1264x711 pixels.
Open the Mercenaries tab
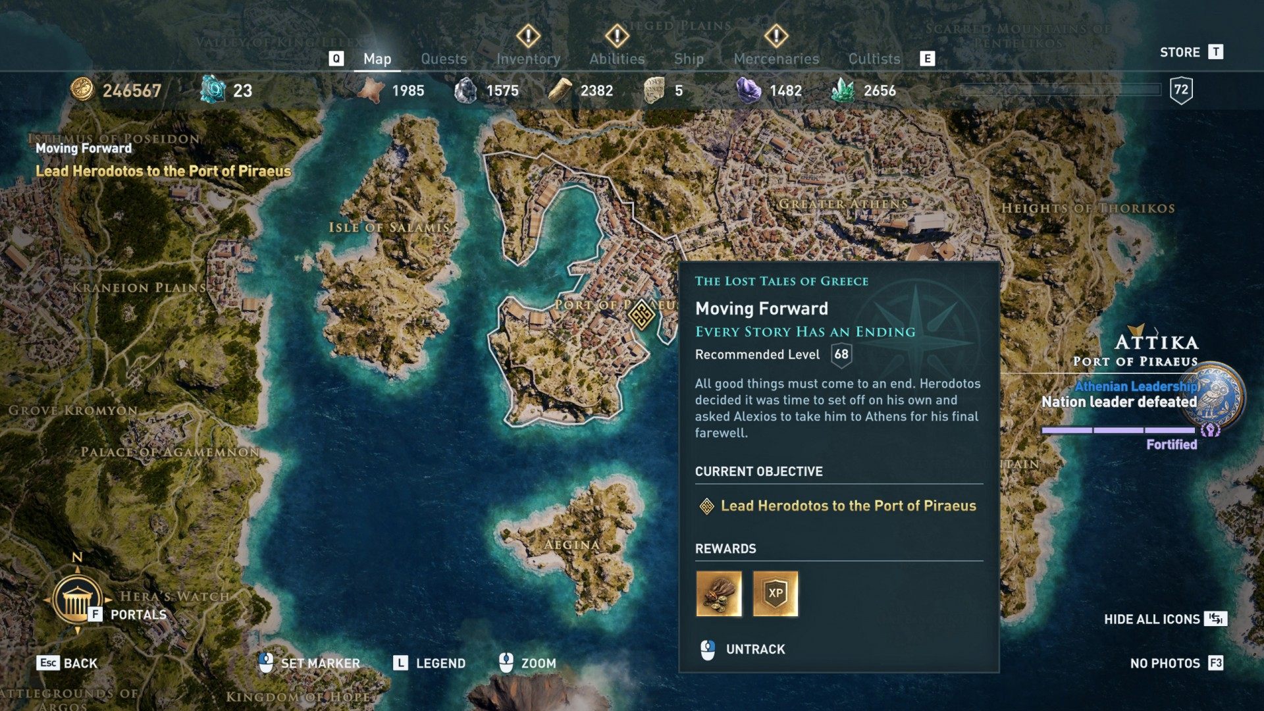point(776,59)
